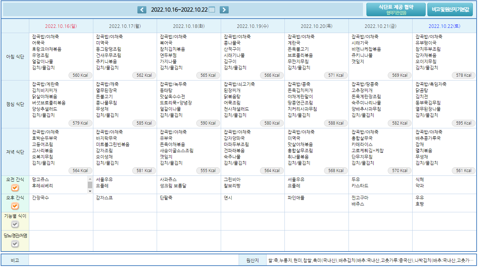Click the 원산지 text field
478x267 pixels.
click(x=371, y=260)
